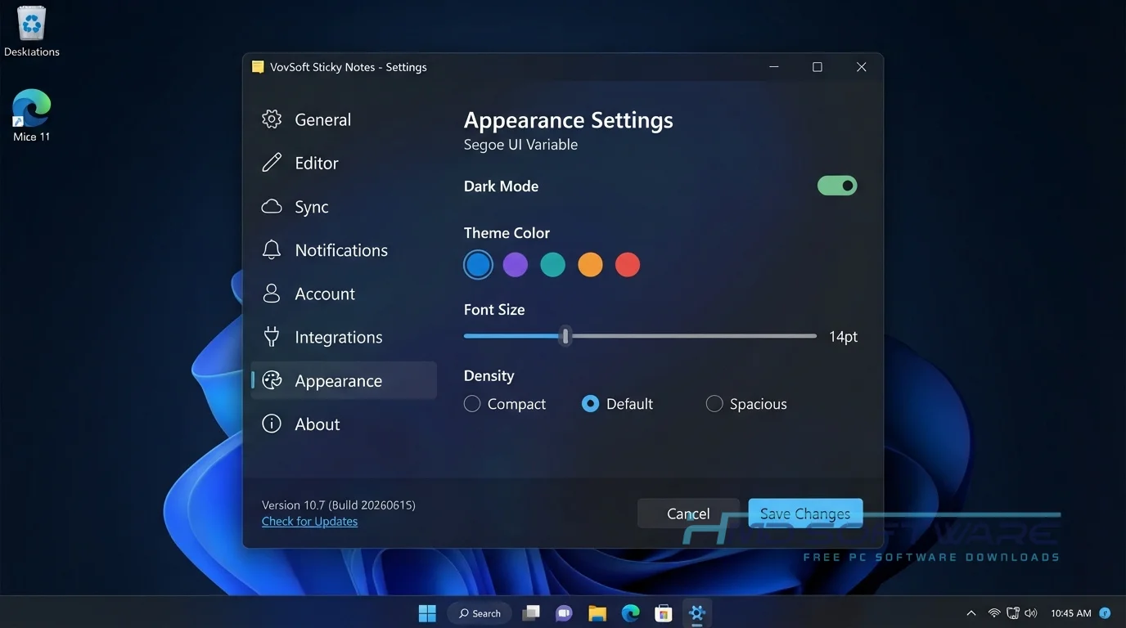Viewport: 1126px width, 628px height.
Task: Select the Compact density option
Action: click(x=505, y=404)
